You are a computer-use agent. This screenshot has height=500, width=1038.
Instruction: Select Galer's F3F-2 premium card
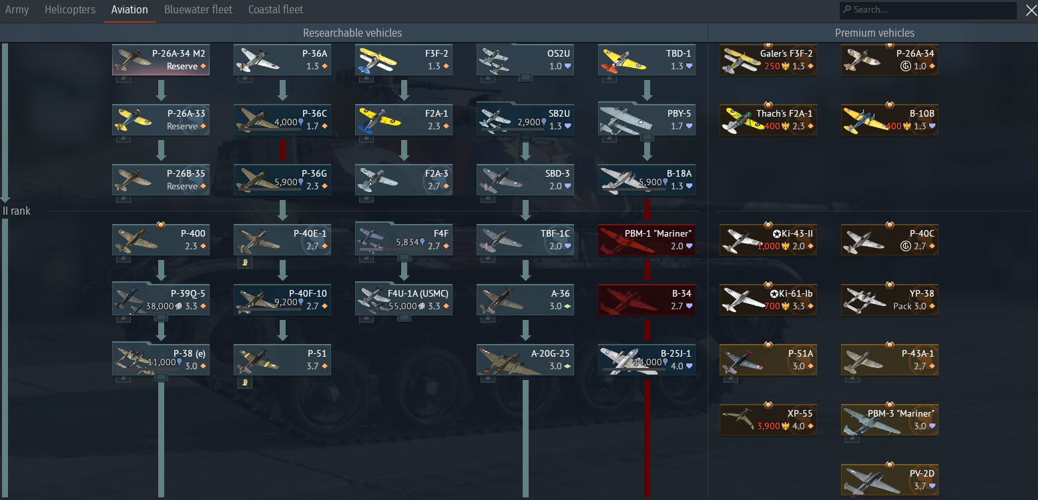coord(768,60)
